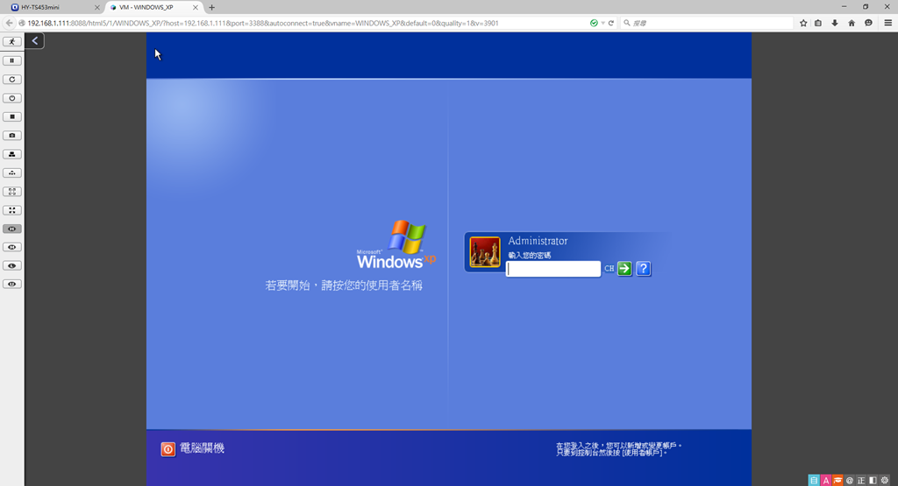Click the dotted triangle icon in sidebar
The width and height of the screenshot is (898, 486).
point(12,173)
